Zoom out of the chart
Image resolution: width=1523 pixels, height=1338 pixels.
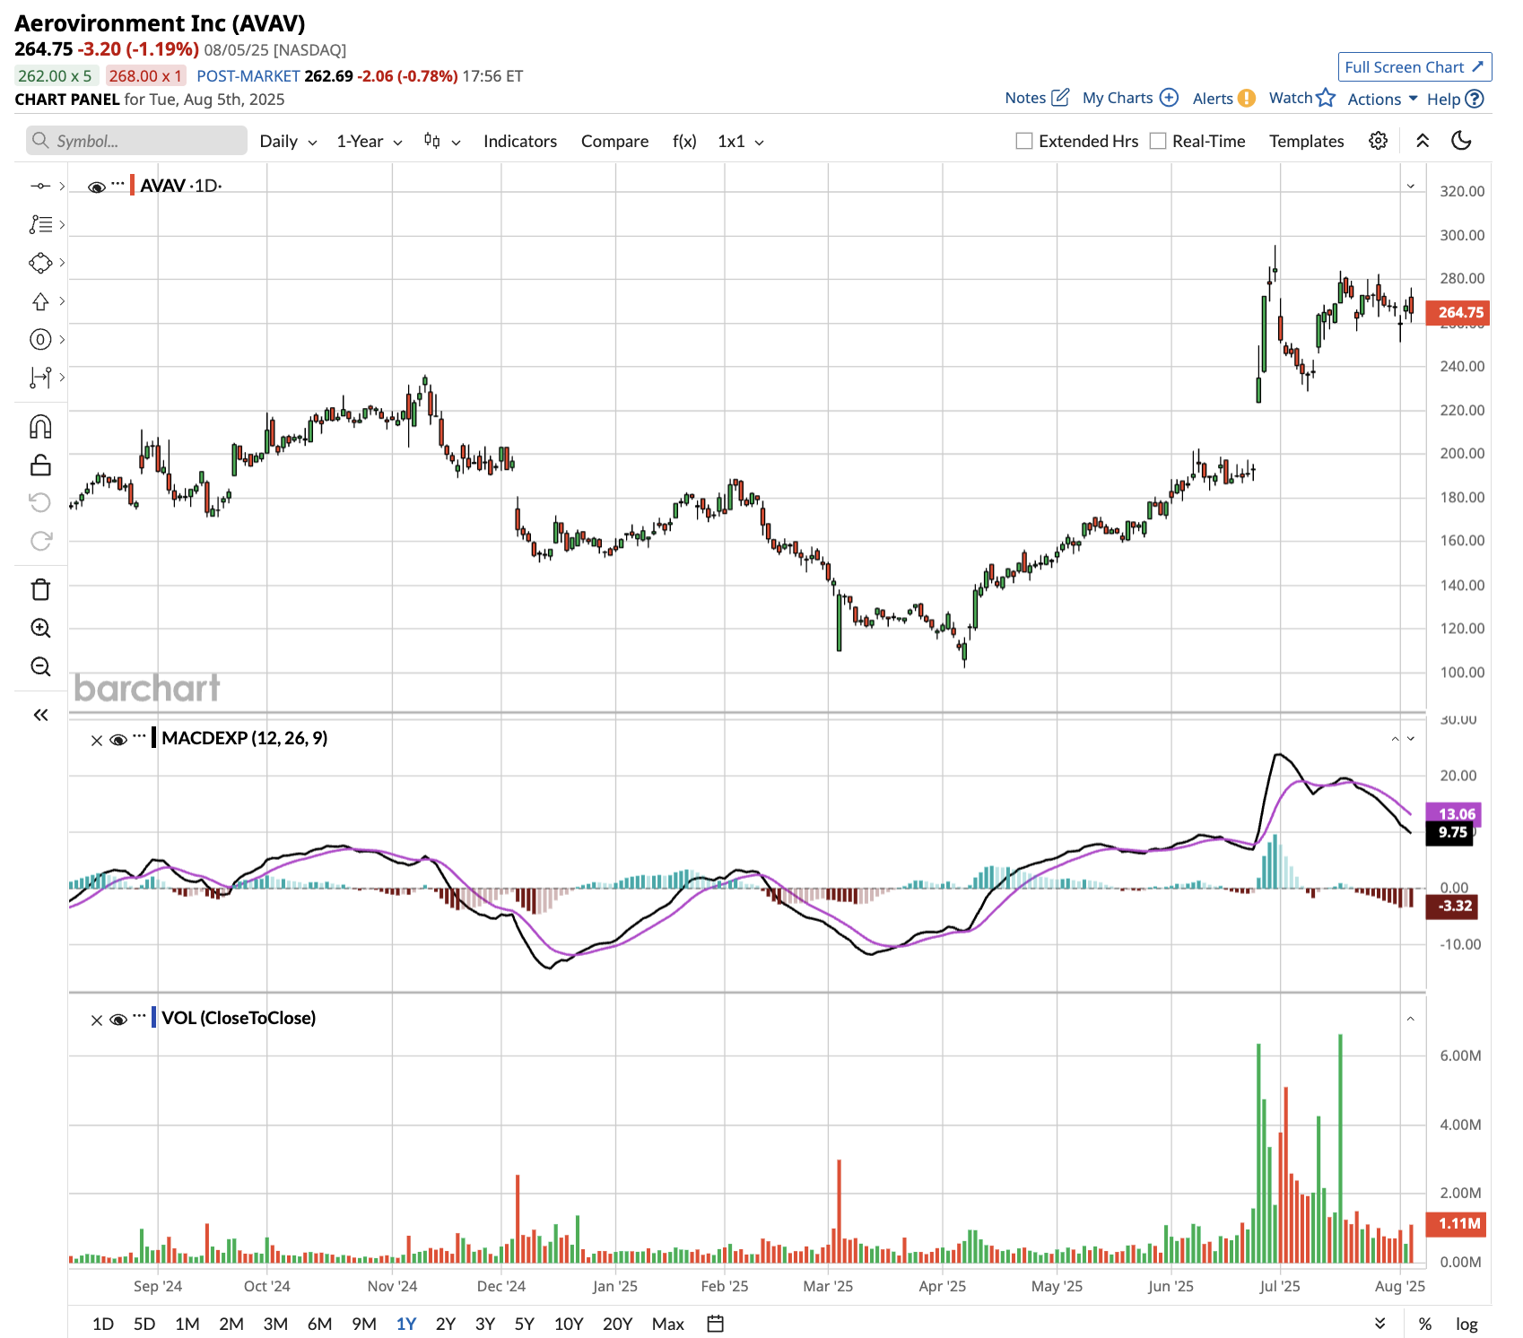[40, 666]
